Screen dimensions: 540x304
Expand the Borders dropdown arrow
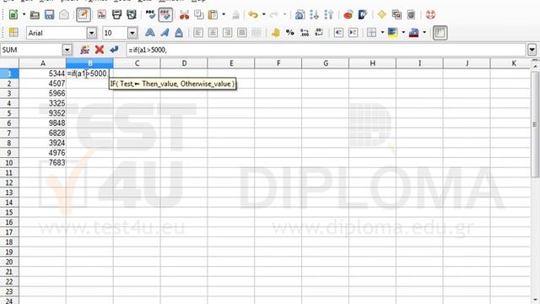382,33
